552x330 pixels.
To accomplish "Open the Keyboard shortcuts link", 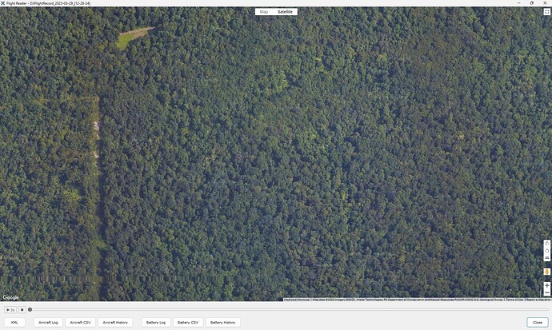I will tap(297, 300).
